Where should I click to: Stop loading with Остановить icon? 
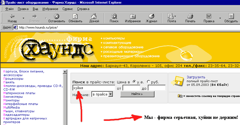tap(57, 16)
